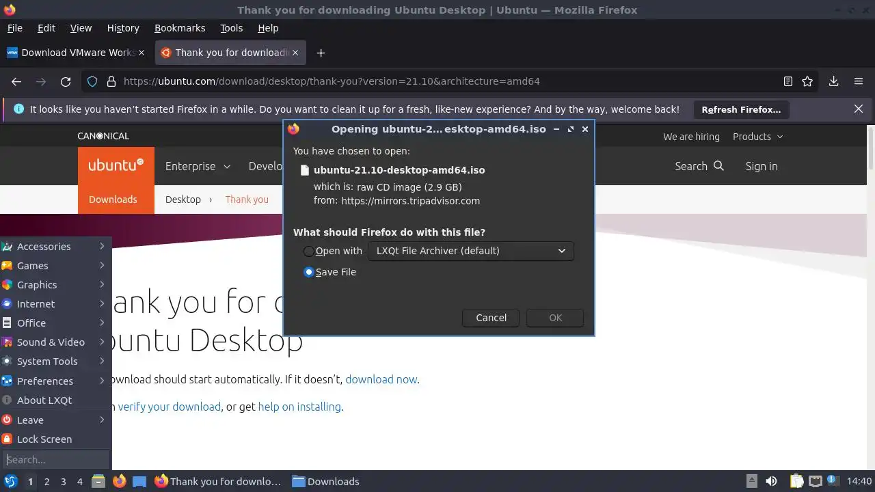This screenshot has width=875, height=492.
Task: Select the Thank you for downloading tab
Action: point(231,53)
